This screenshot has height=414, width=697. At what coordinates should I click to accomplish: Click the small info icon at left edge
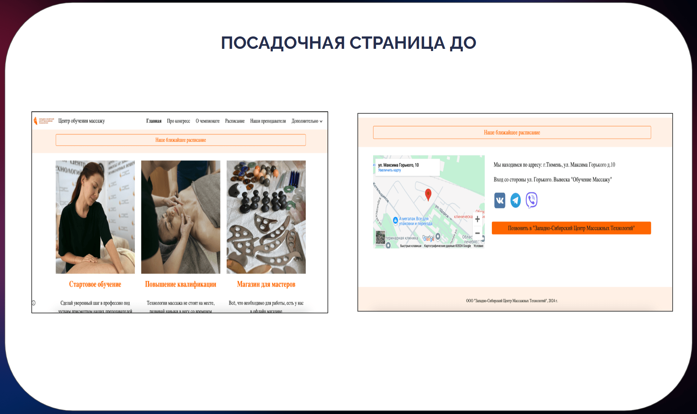coord(34,303)
